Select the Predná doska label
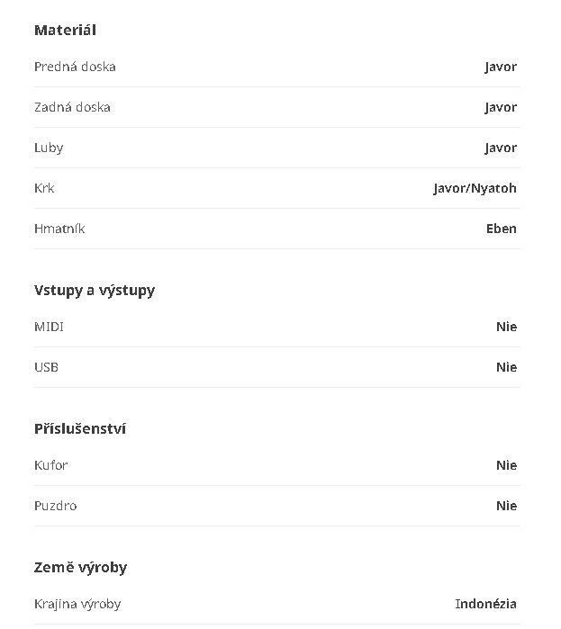The image size is (561, 629). point(75,67)
